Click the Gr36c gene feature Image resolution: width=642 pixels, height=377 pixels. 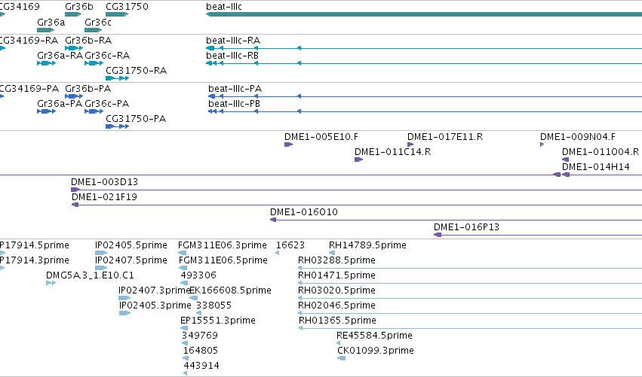click(x=93, y=30)
